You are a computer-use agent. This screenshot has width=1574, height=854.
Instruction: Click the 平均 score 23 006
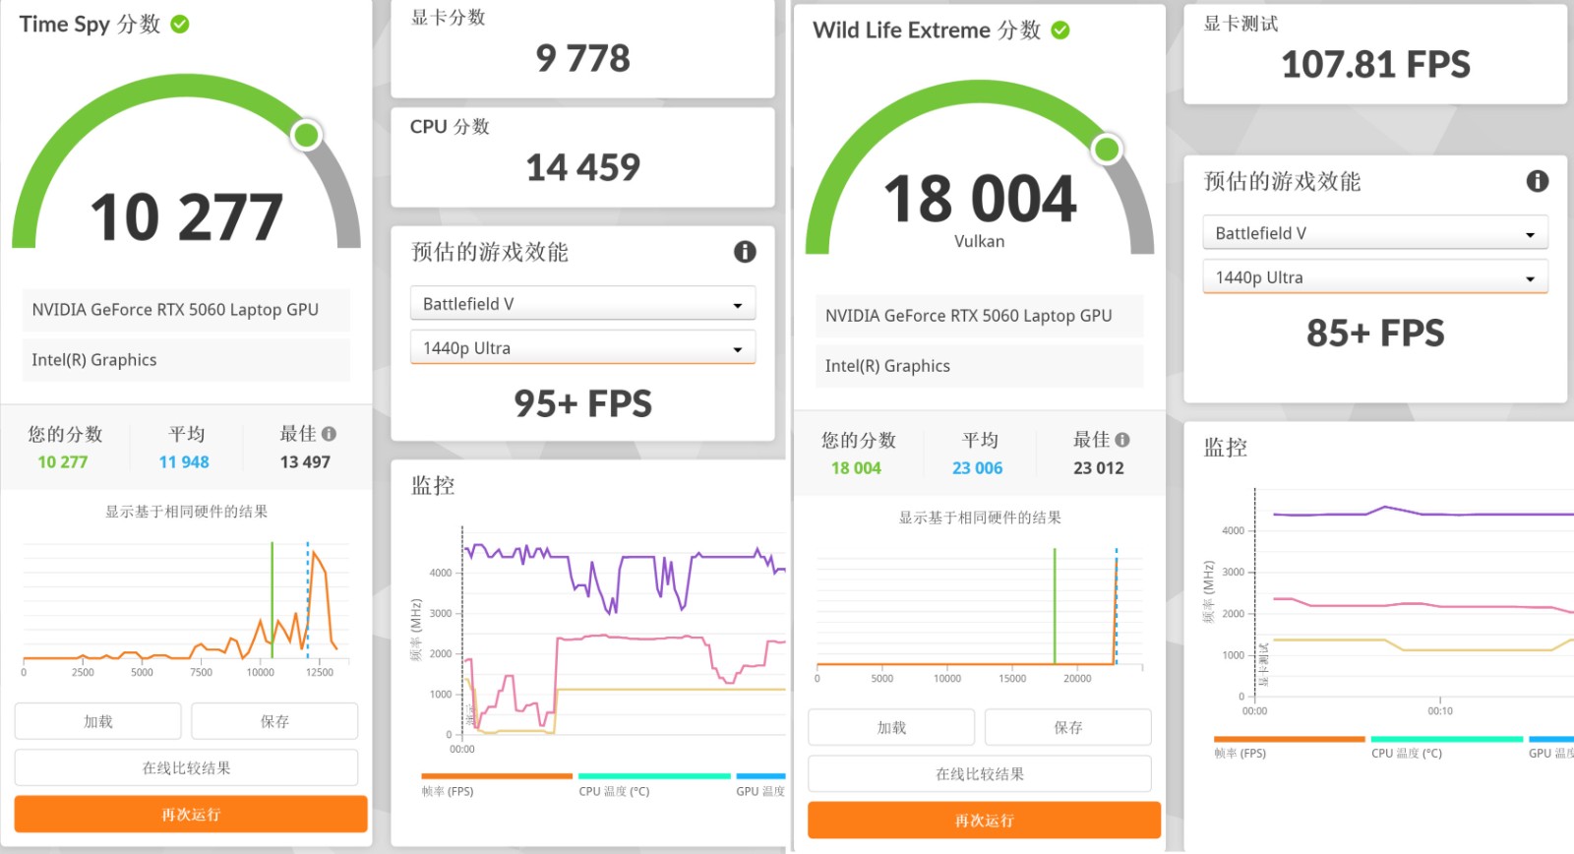click(x=977, y=468)
